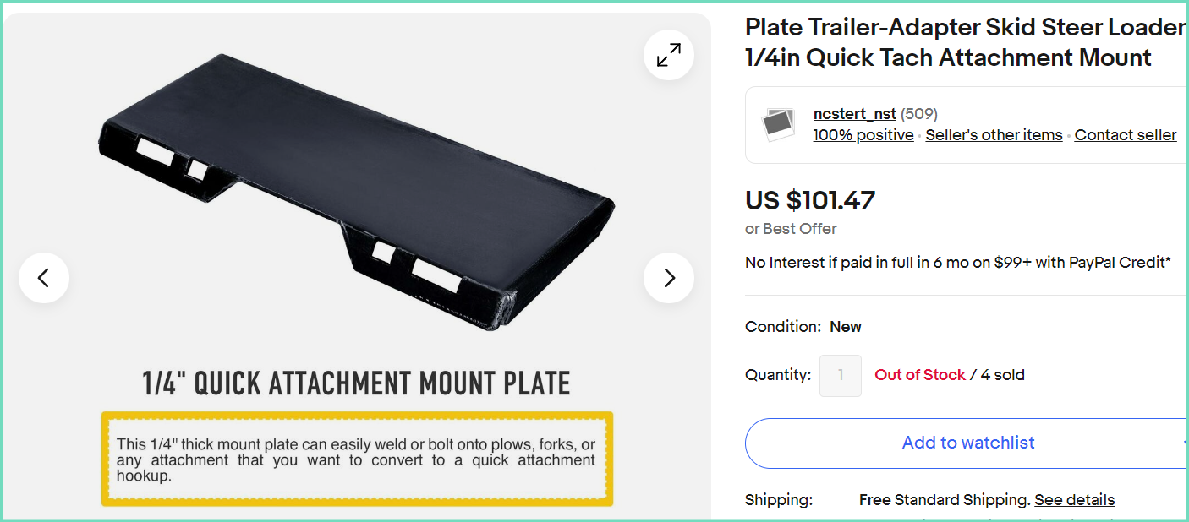The width and height of the screenshot is (1189, 522).
Task: Click the seller's profile picture icon
Action: tap(778, 124)
